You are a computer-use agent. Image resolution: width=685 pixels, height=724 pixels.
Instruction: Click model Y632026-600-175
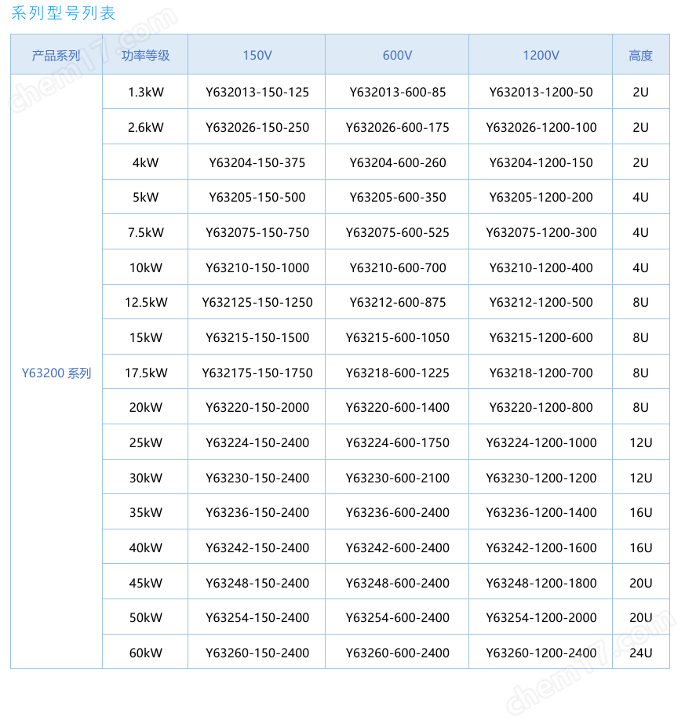coord(397,127)
